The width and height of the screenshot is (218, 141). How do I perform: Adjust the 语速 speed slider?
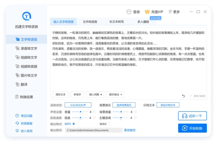point(80,118)
